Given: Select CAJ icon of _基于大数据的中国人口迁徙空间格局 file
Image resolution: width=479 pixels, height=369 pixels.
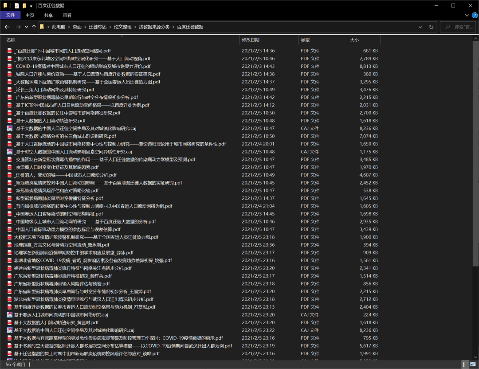Looking at the screenshot, I should [10, 128].
